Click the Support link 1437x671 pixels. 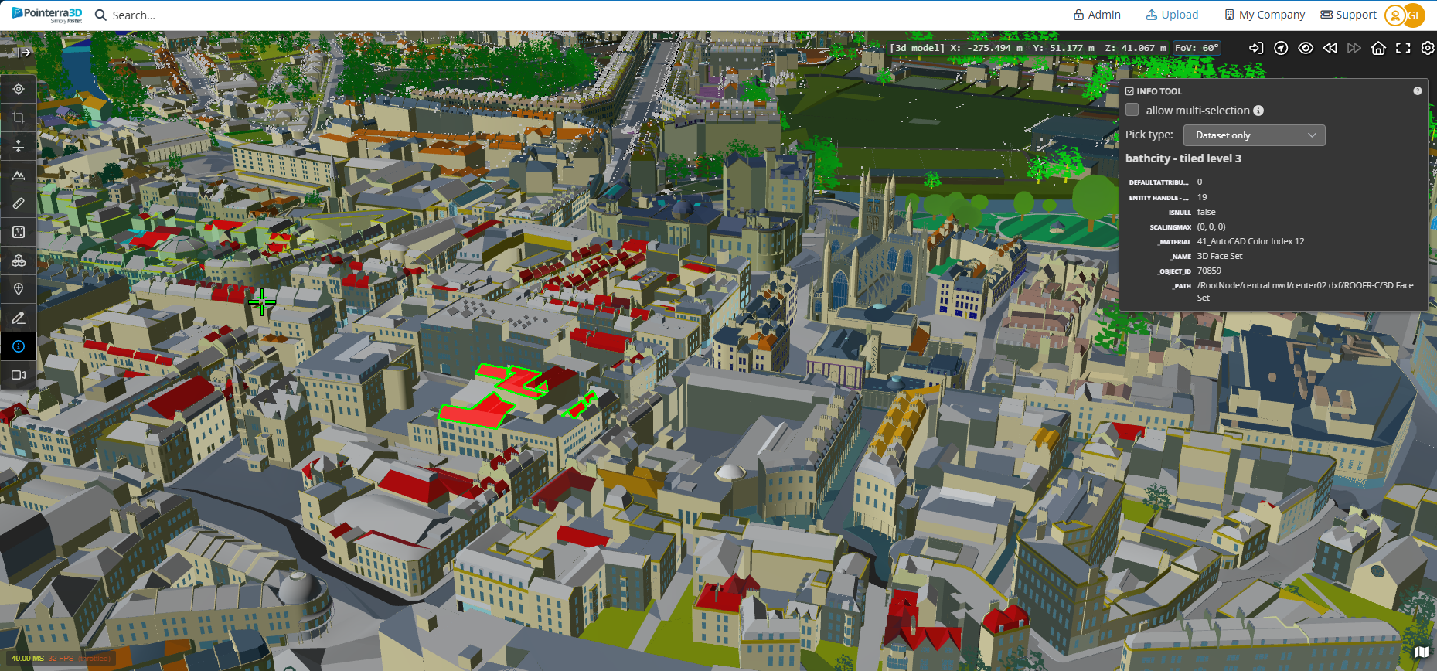point(1348,15)
